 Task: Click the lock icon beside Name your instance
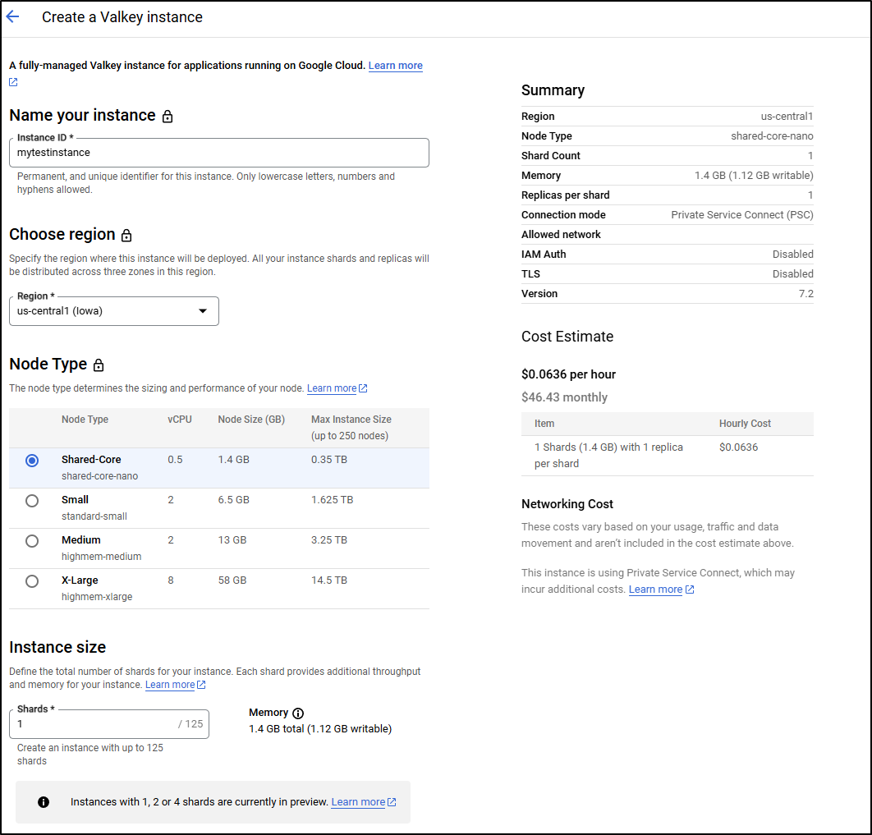click(168, 117)
